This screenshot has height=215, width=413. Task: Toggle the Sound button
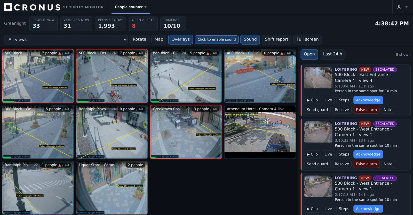point(250,39)
